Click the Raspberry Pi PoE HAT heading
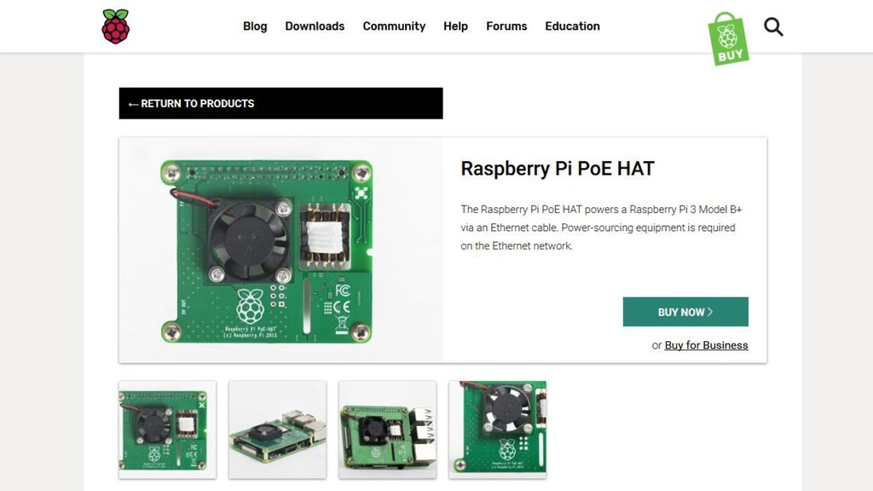 [558, 169]
